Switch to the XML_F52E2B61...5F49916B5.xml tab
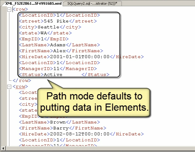The width and height of the screenshot is (195, 152). tap(33, 3)
